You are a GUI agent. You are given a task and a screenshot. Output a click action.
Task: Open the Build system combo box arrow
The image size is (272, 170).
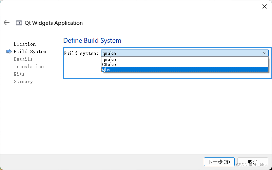coord(265,53)
